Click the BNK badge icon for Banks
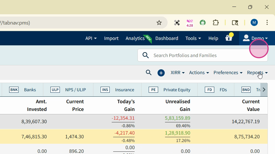 coord(14,90)
